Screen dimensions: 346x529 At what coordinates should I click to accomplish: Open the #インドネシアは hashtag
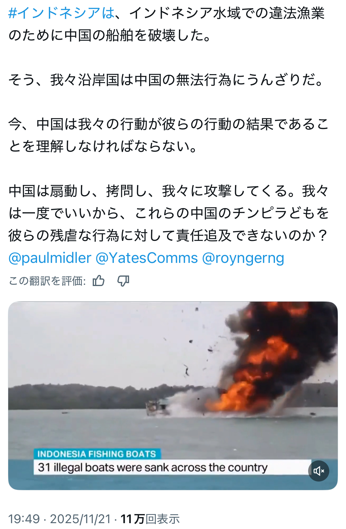[61, 13]
